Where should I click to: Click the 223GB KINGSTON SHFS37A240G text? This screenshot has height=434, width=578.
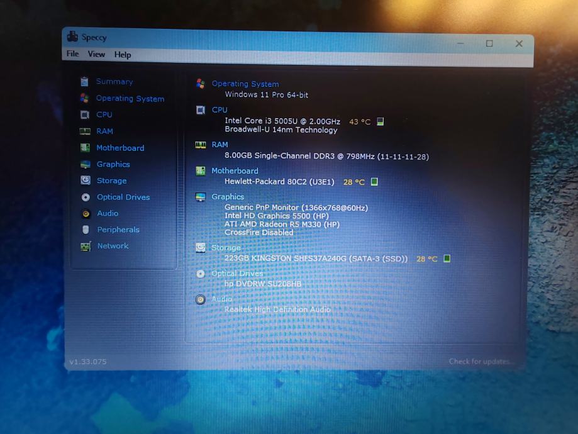point(316,259)
